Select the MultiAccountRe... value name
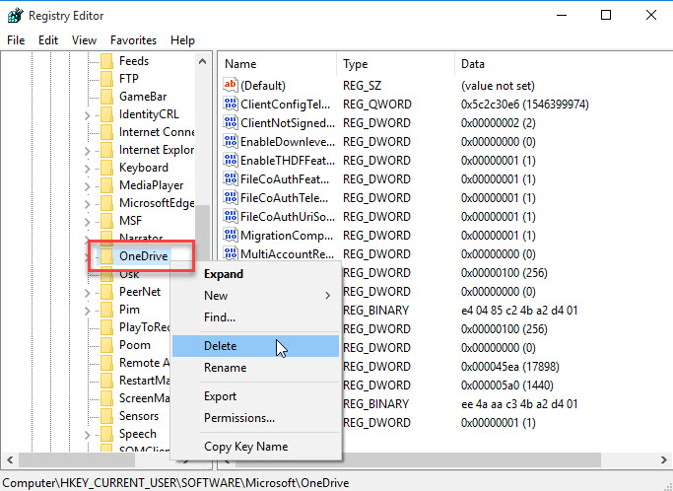This screenshot has height=491, width=673. [287, 254]
